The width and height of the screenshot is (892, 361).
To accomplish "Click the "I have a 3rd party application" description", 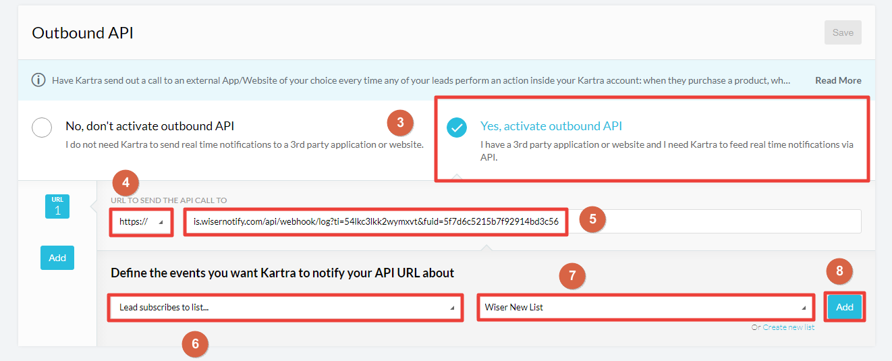I will (667, 150).
